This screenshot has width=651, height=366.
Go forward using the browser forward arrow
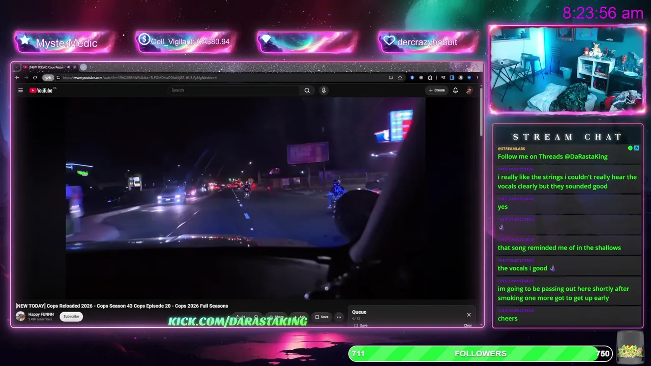point(26,78)
